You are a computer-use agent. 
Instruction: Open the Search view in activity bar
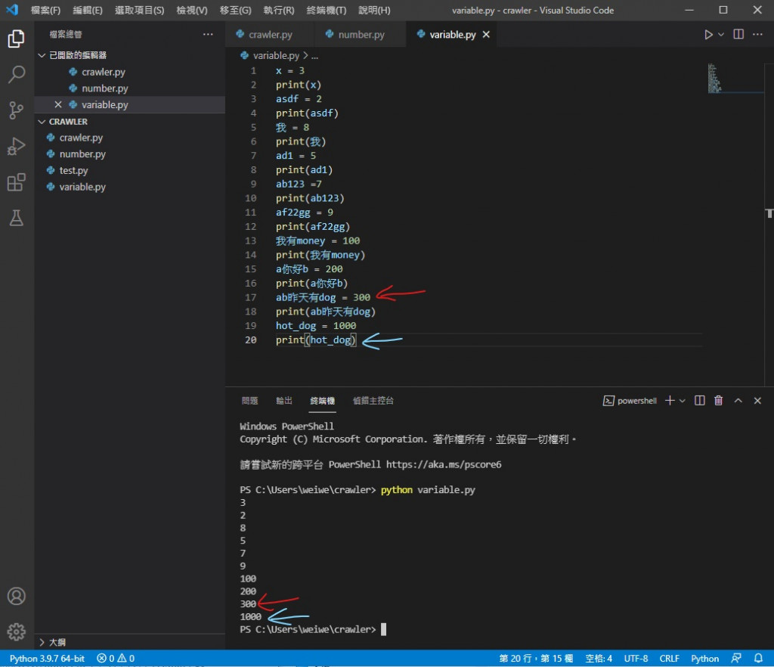click(x=17, y=75)
